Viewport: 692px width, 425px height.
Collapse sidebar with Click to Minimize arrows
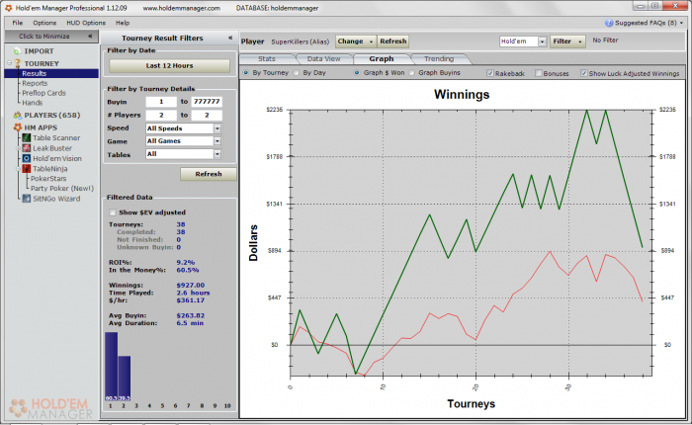point(90,37)
